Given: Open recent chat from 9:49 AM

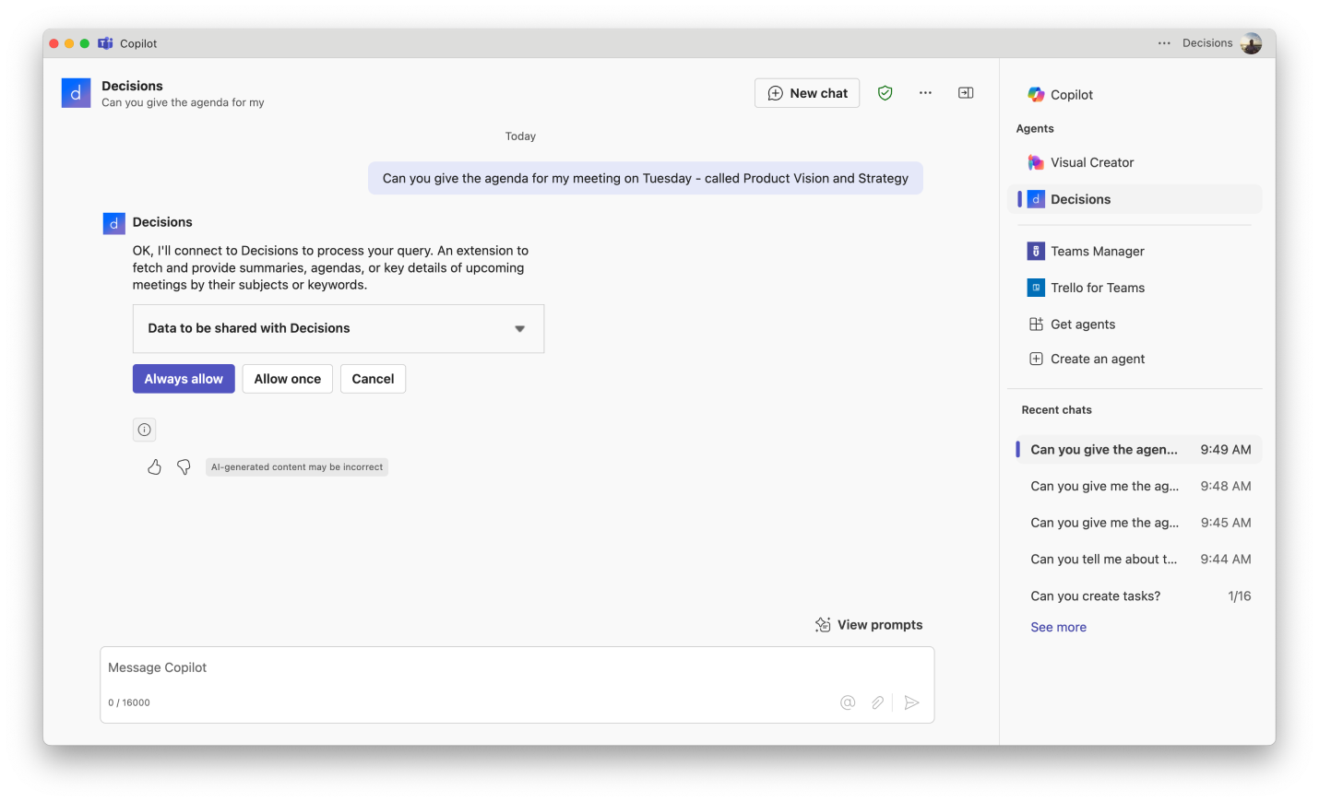Looking at the screenshot, I should [1138, 450].
